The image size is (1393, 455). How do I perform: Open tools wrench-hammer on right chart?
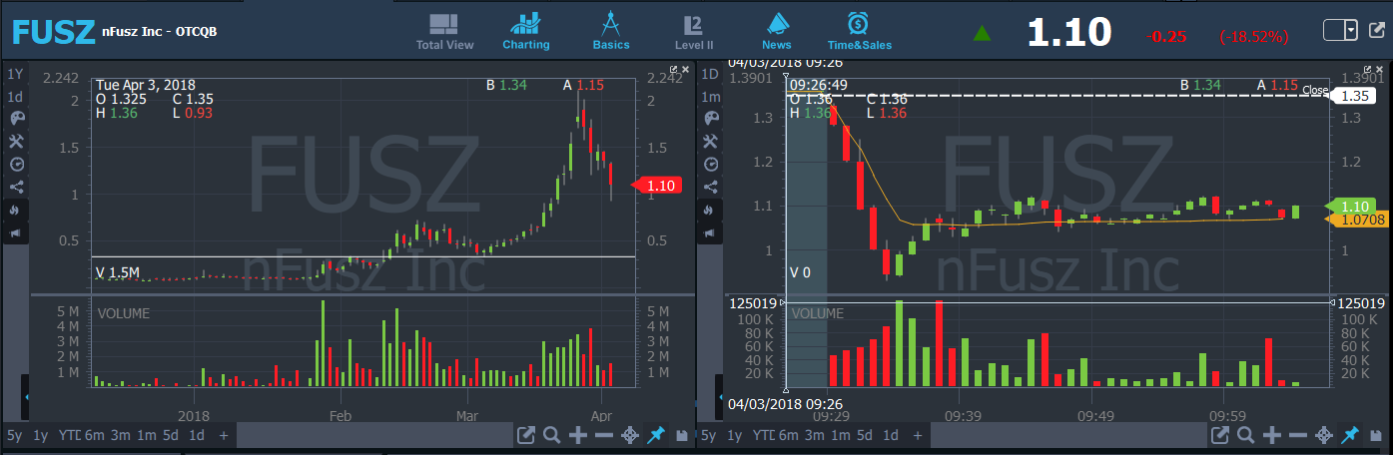coord(711,142)
